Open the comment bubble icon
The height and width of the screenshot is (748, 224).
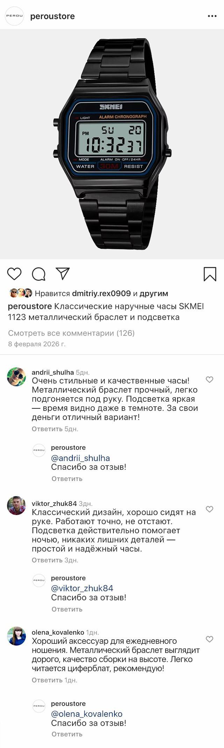[x=38, y=274]
